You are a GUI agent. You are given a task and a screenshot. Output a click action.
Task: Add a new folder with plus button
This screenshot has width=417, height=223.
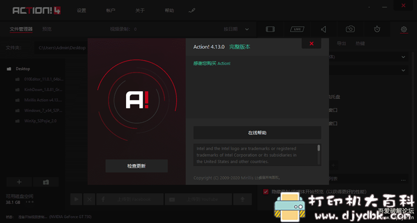[19, 182]
